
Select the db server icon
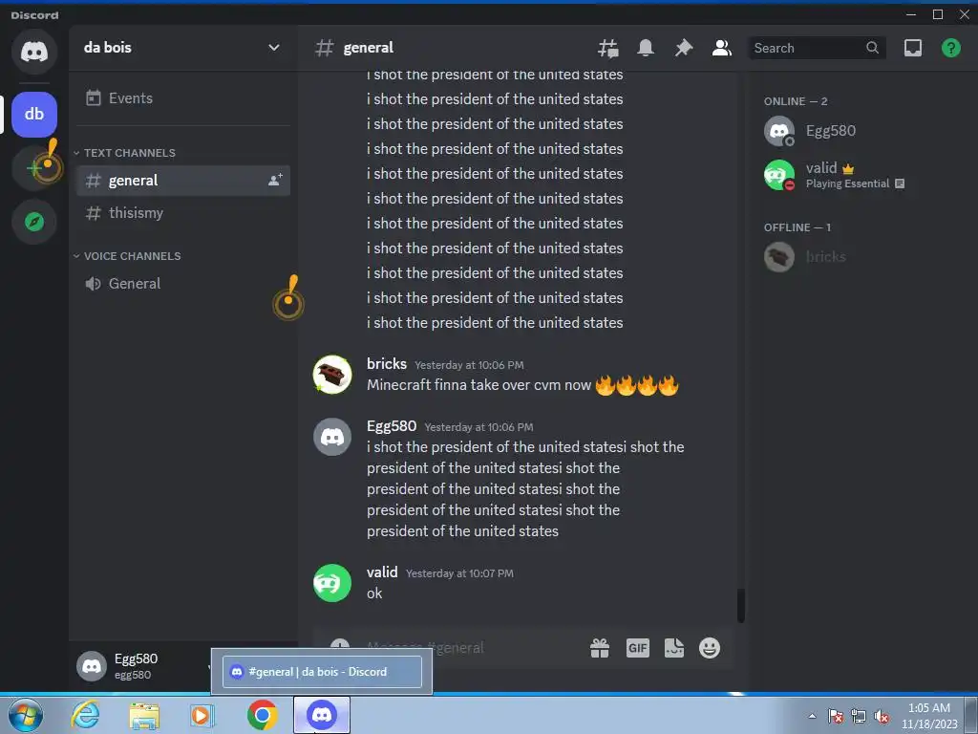point(34,115)
